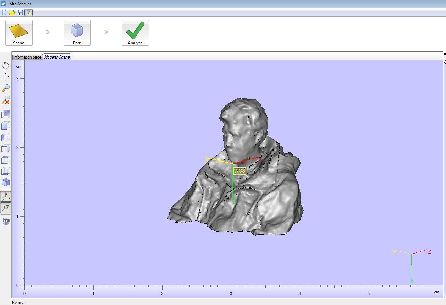Click the Ready status bar text
Screen dimensions: 446x305
18,303
